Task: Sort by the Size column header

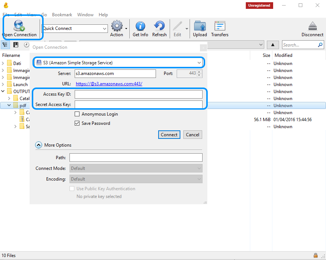Action: 266,55
